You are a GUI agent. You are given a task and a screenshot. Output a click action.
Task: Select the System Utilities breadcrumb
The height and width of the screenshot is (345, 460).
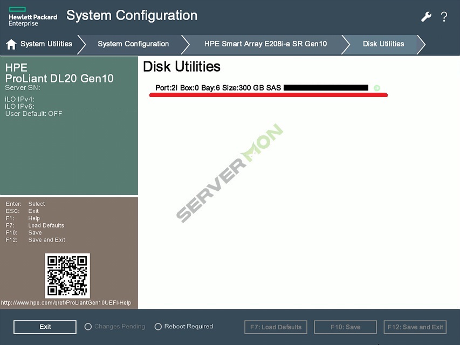pos(46,44)
